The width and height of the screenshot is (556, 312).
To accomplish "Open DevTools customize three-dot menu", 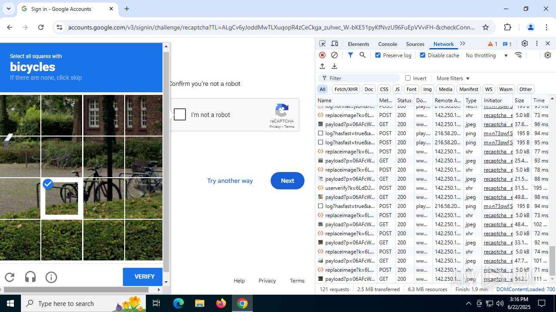I will [537, 44].
